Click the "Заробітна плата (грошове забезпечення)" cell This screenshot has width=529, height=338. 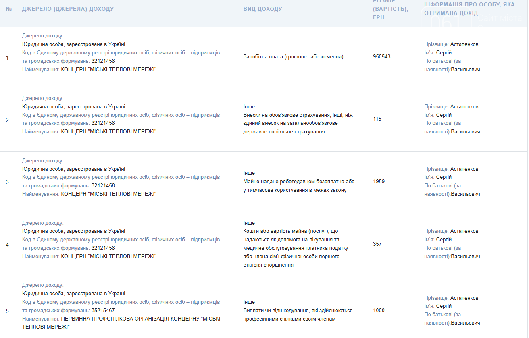(293, 57)
